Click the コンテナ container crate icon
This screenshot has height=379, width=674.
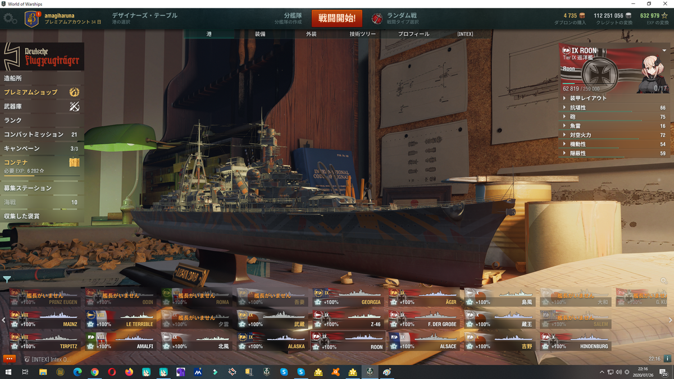[74, 162]
